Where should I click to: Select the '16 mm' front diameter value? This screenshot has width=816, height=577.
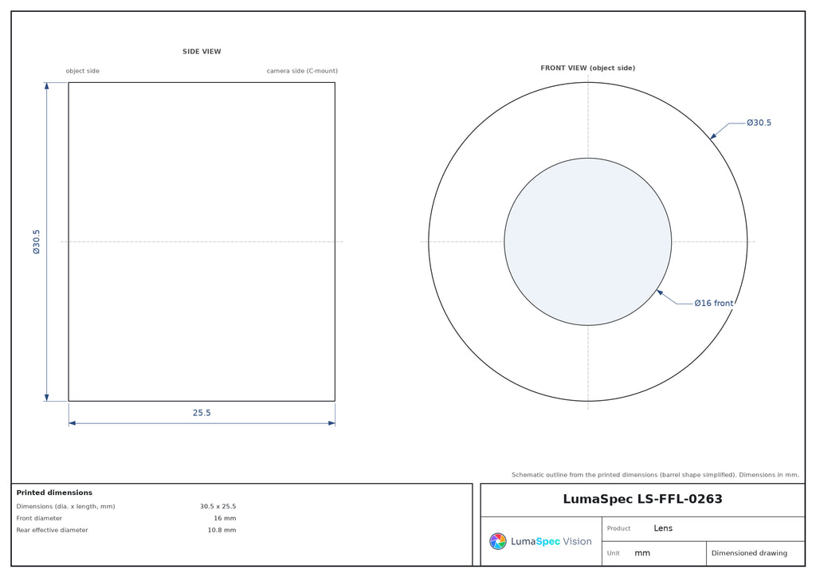tap(225, 518)
